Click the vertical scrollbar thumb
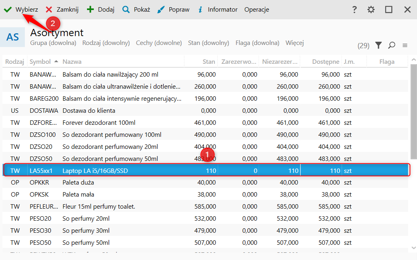417x260 pixels. (414, 112)
